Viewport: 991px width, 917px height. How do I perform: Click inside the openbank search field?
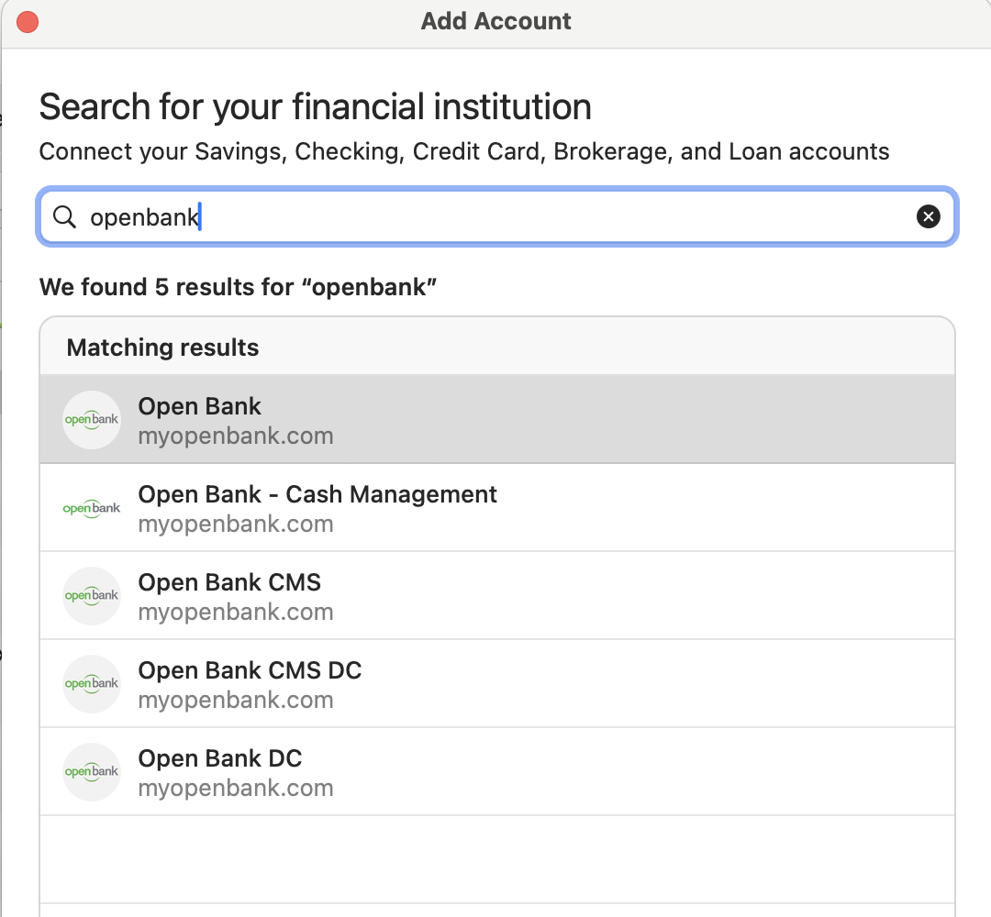[497, 216]
